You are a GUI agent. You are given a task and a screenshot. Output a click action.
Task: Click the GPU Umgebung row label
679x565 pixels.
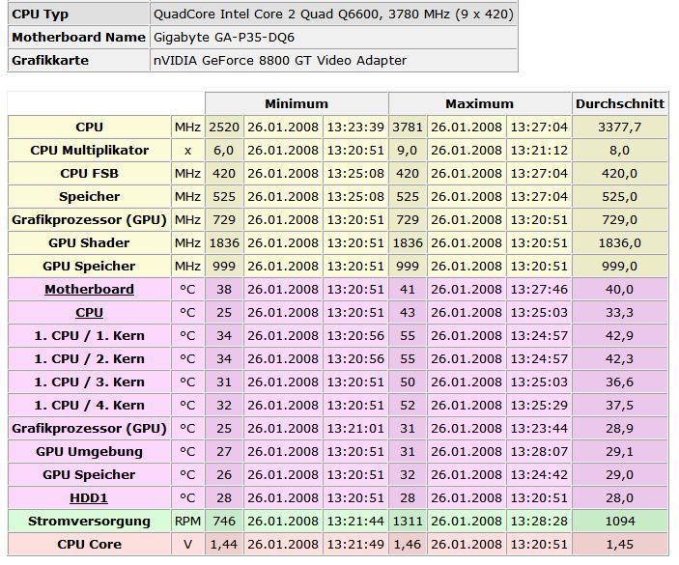click(x=89, y=452)
